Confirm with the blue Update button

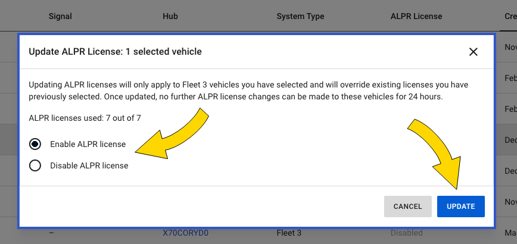pos(461,207)
